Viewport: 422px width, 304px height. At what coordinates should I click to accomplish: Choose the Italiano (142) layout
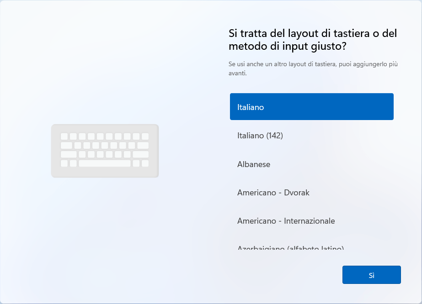pos(311,136)
